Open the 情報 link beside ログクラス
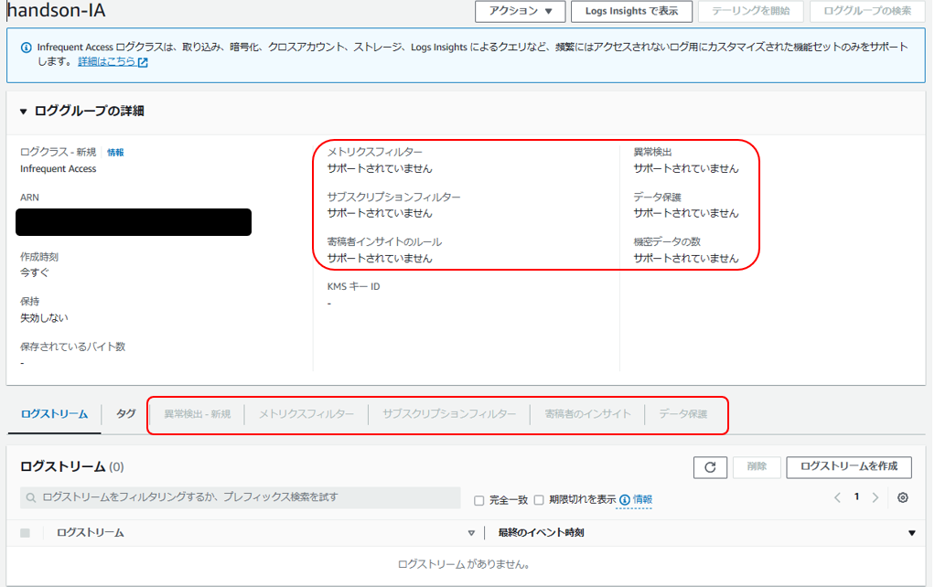 pyautogui.click(x=115, y=153)
